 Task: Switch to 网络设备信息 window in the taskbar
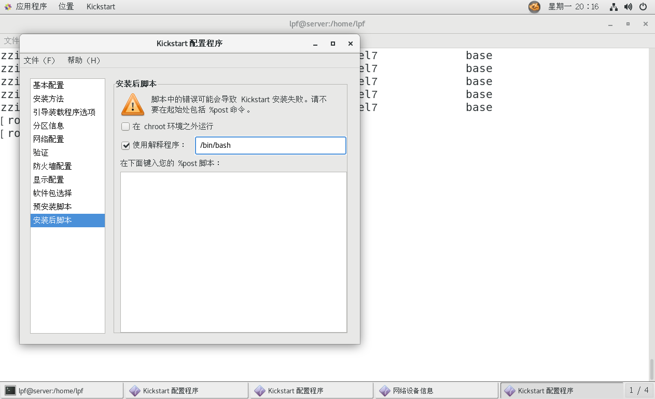pos(437,391)
